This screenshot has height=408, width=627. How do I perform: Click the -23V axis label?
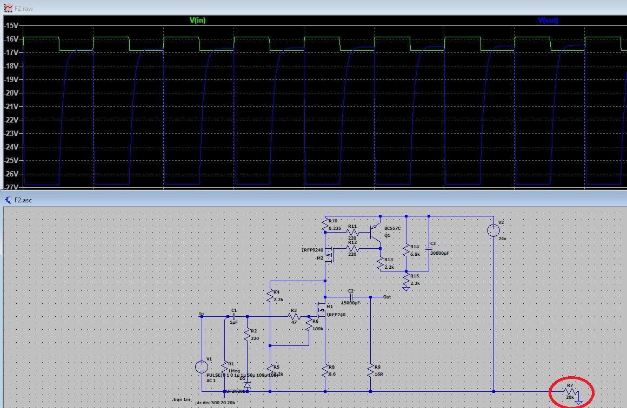pyautogui.click(x=11, y=133)
